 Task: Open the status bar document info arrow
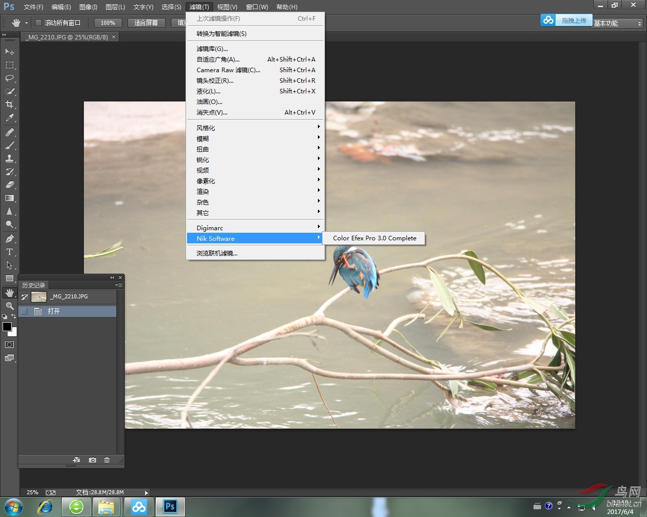[147, 493]
